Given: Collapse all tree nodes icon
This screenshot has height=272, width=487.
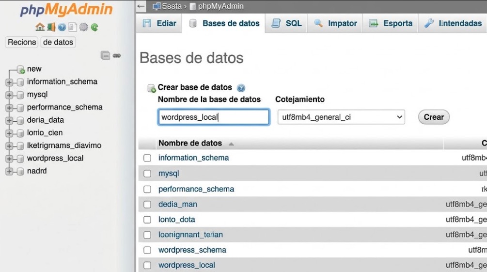Looking at the screenshot, I should point(105,55).
